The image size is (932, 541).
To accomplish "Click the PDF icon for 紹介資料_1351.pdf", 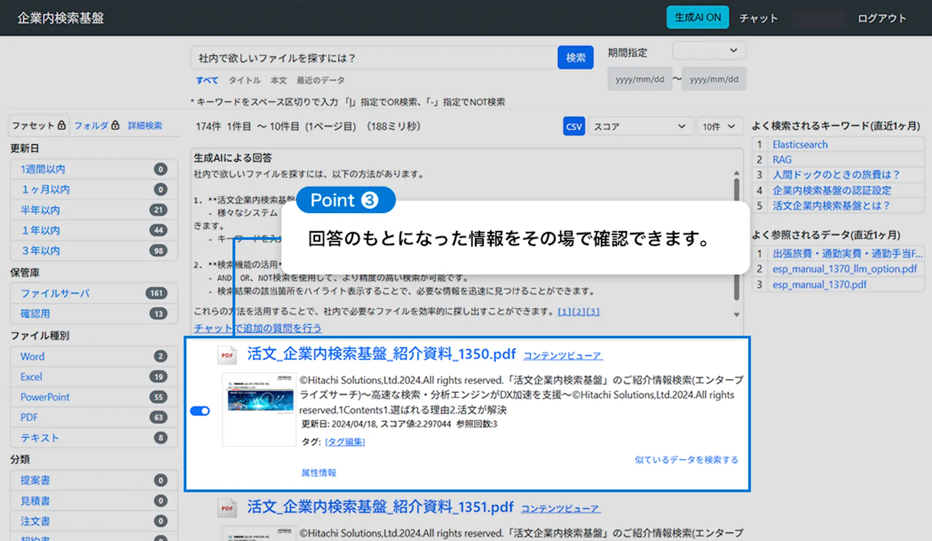I will [x=227, y=508].
